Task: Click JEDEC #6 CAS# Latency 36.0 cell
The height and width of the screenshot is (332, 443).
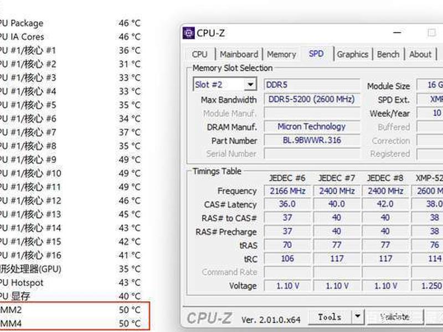Action: pyautogui.click(x=287, y=204)
